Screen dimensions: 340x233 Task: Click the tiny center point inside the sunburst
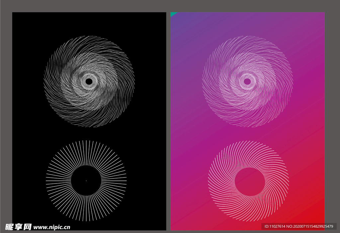click(x=86, y=181)
